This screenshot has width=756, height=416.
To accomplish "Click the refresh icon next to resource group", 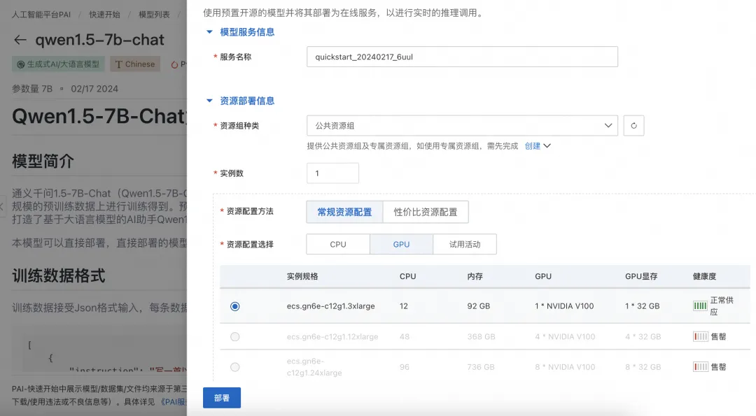I will 633,126.
